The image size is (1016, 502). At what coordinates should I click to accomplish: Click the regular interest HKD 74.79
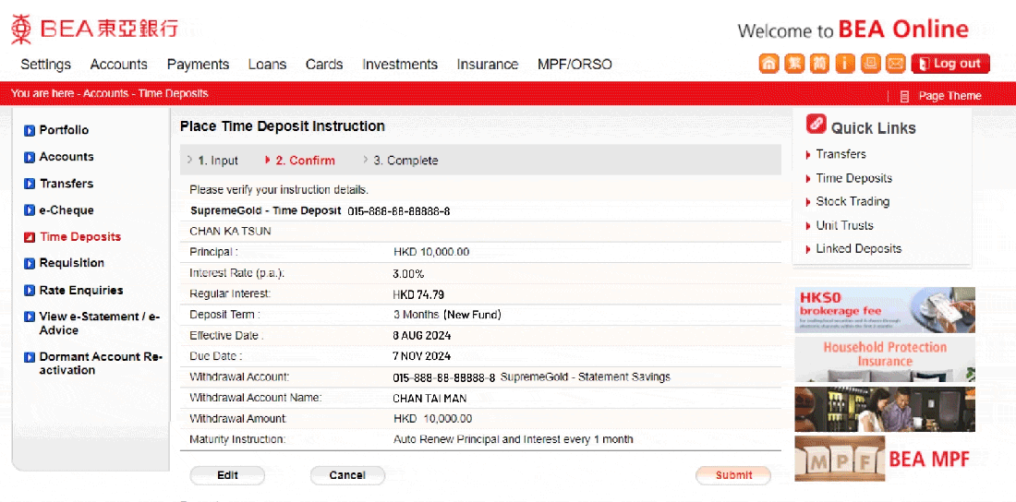pyautogui.click(x=418, y=294)
